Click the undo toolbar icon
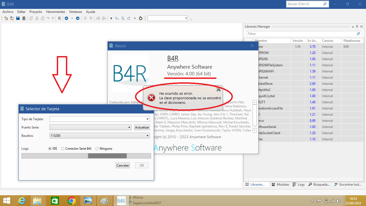The height and width of the screenshot is (206, 366). (x=48, y=18)
